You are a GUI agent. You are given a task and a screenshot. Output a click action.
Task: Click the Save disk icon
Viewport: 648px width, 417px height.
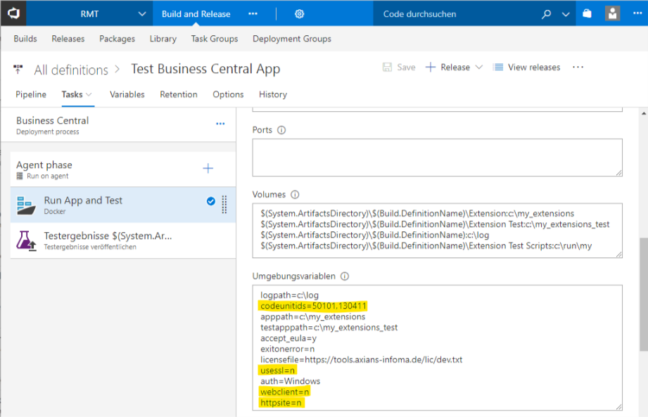pos(387,68)
